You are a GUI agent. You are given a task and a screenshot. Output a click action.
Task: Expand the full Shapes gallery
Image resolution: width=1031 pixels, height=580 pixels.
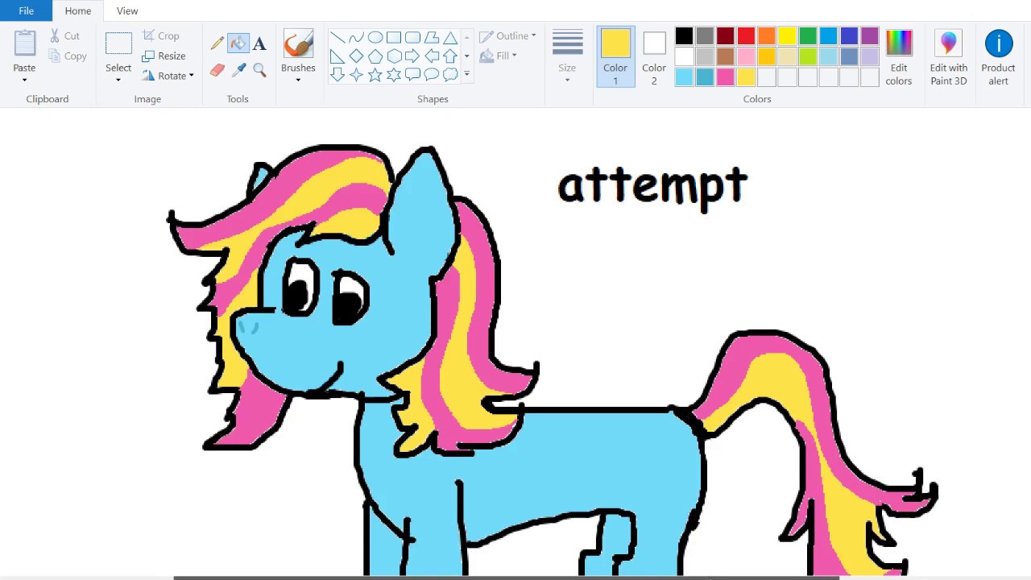point(466,75)
